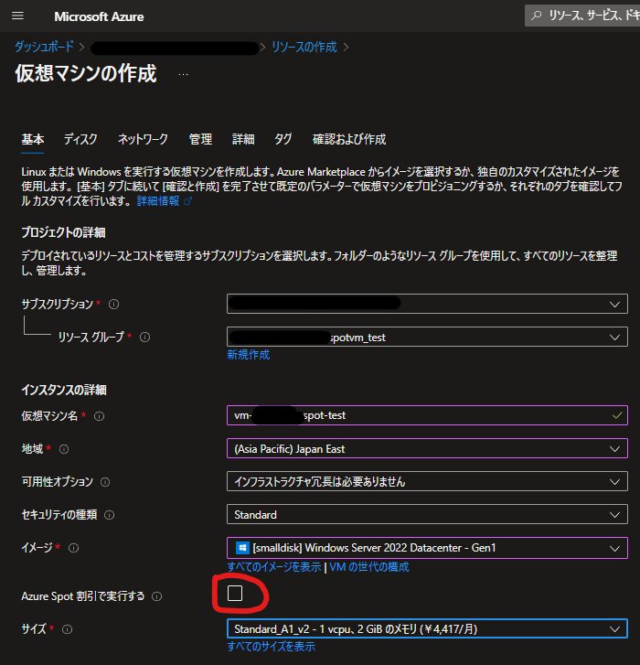
Task: Open the ellipsis menu beside 仮想マシンの作成
Action: pos(183,75)
